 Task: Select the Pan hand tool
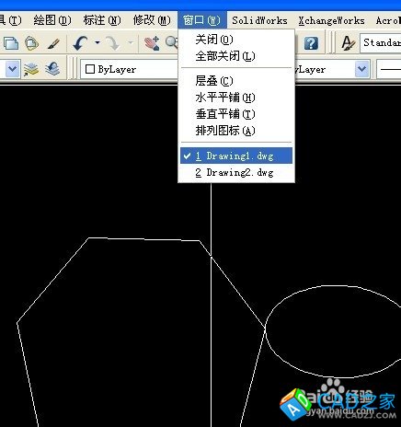pyautogui.click(x=152, y=43)
